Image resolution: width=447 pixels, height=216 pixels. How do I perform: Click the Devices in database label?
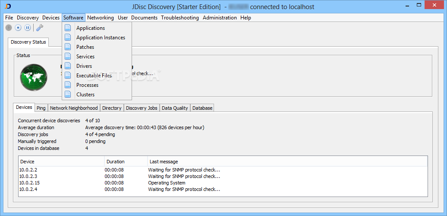tap(38, 148)
